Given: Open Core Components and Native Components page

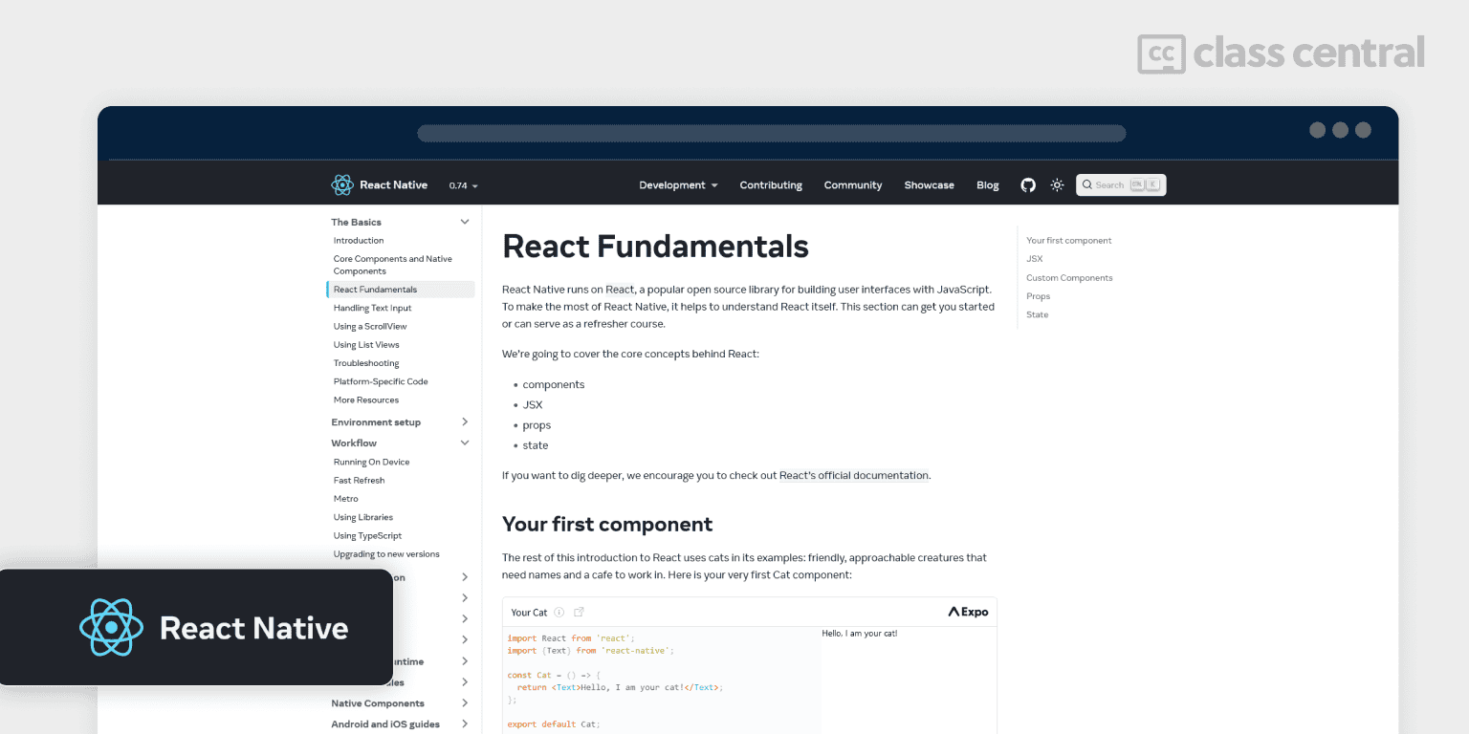Looking at the screenshot, I should click(393, 265).
